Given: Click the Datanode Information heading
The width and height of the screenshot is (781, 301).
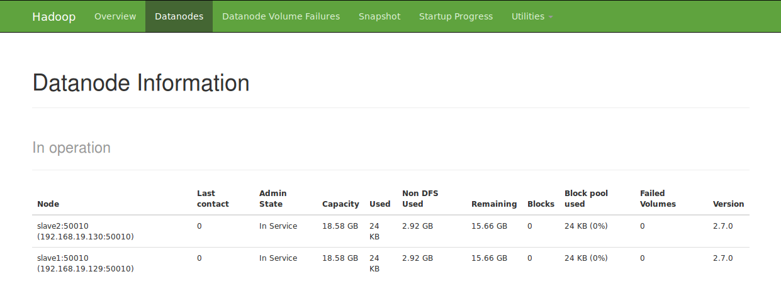Looking at the screenshot, I should tap(141, 83).
